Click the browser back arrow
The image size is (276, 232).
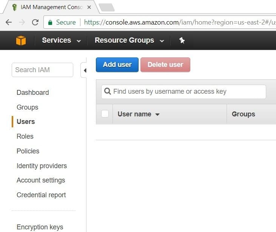[8, 22]
